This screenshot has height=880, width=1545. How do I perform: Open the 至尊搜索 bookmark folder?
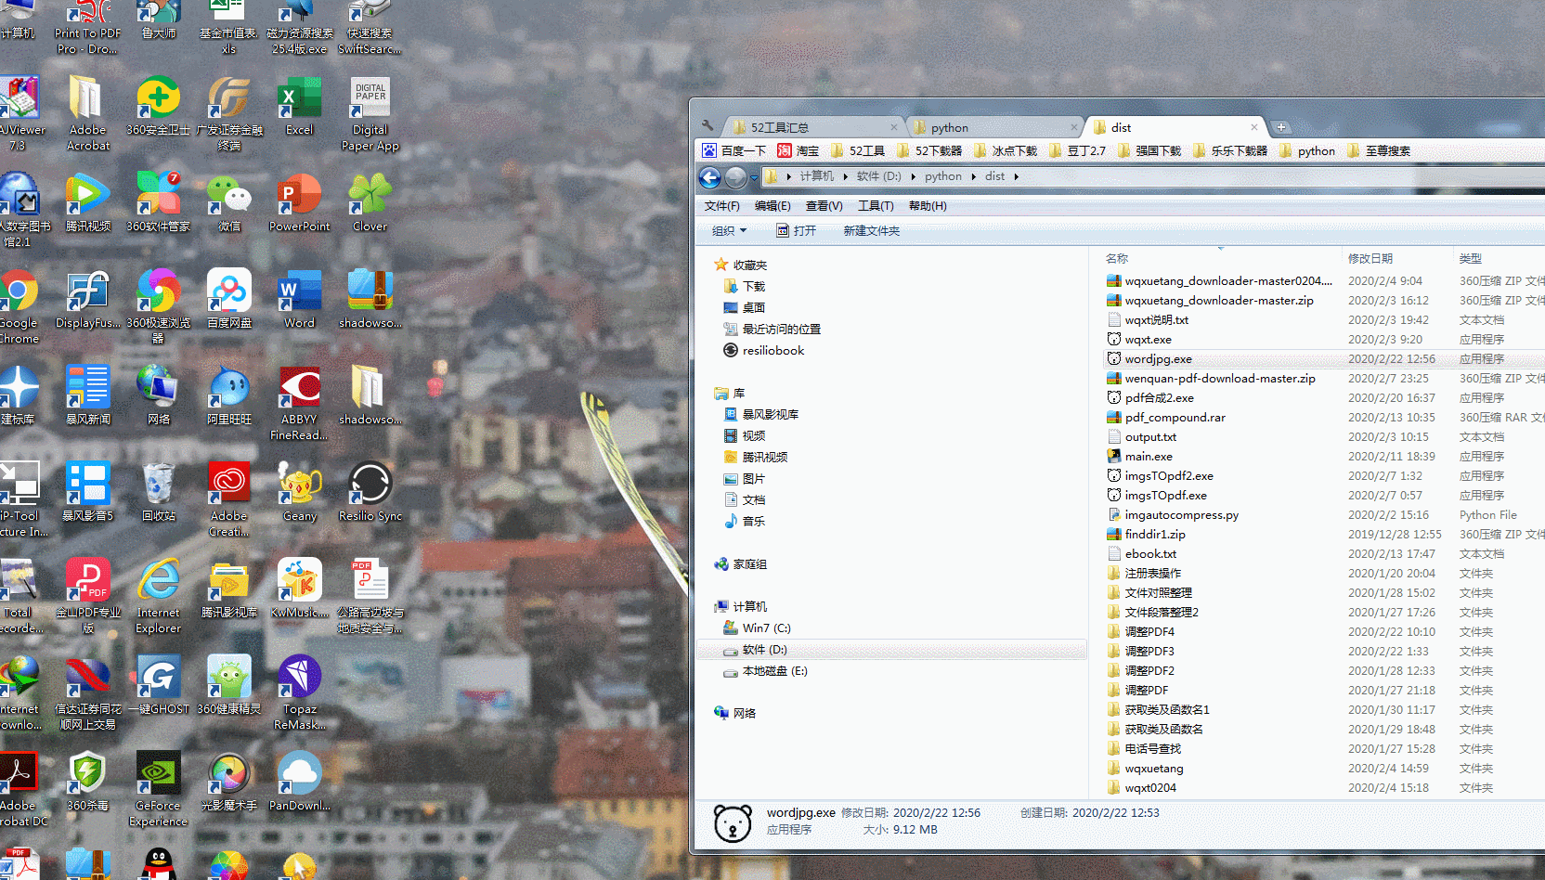click(x=1379, y=150)
